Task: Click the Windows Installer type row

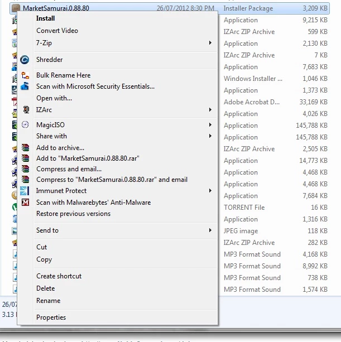Action: click(276, 79)
